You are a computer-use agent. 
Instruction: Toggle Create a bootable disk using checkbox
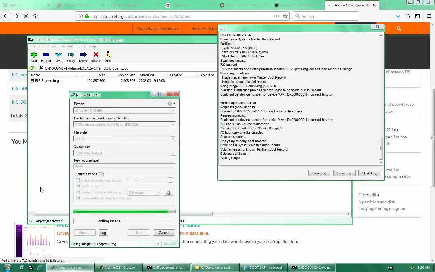[x=78, y=192]
